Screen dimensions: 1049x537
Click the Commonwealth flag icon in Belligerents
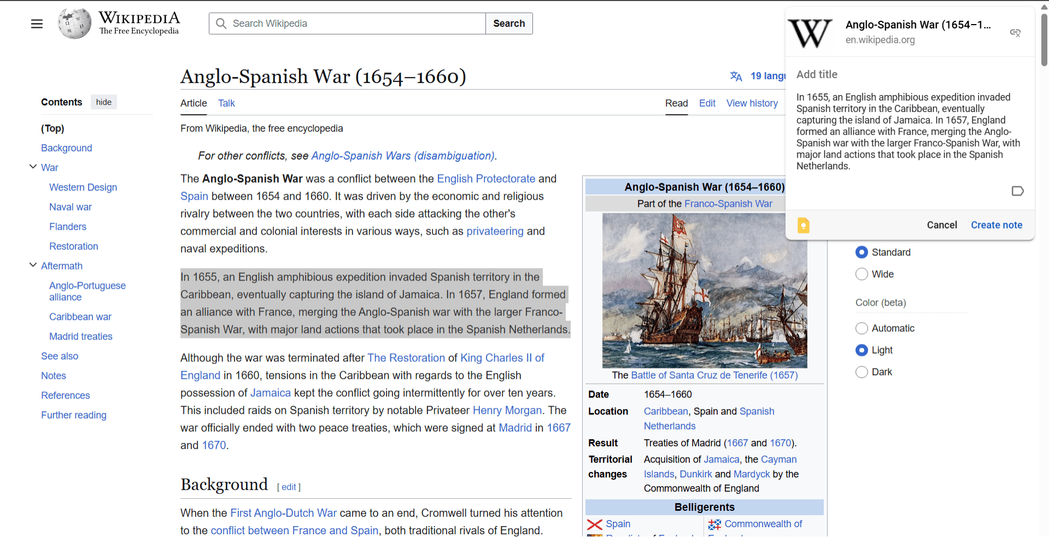click(x=714, y=524)
